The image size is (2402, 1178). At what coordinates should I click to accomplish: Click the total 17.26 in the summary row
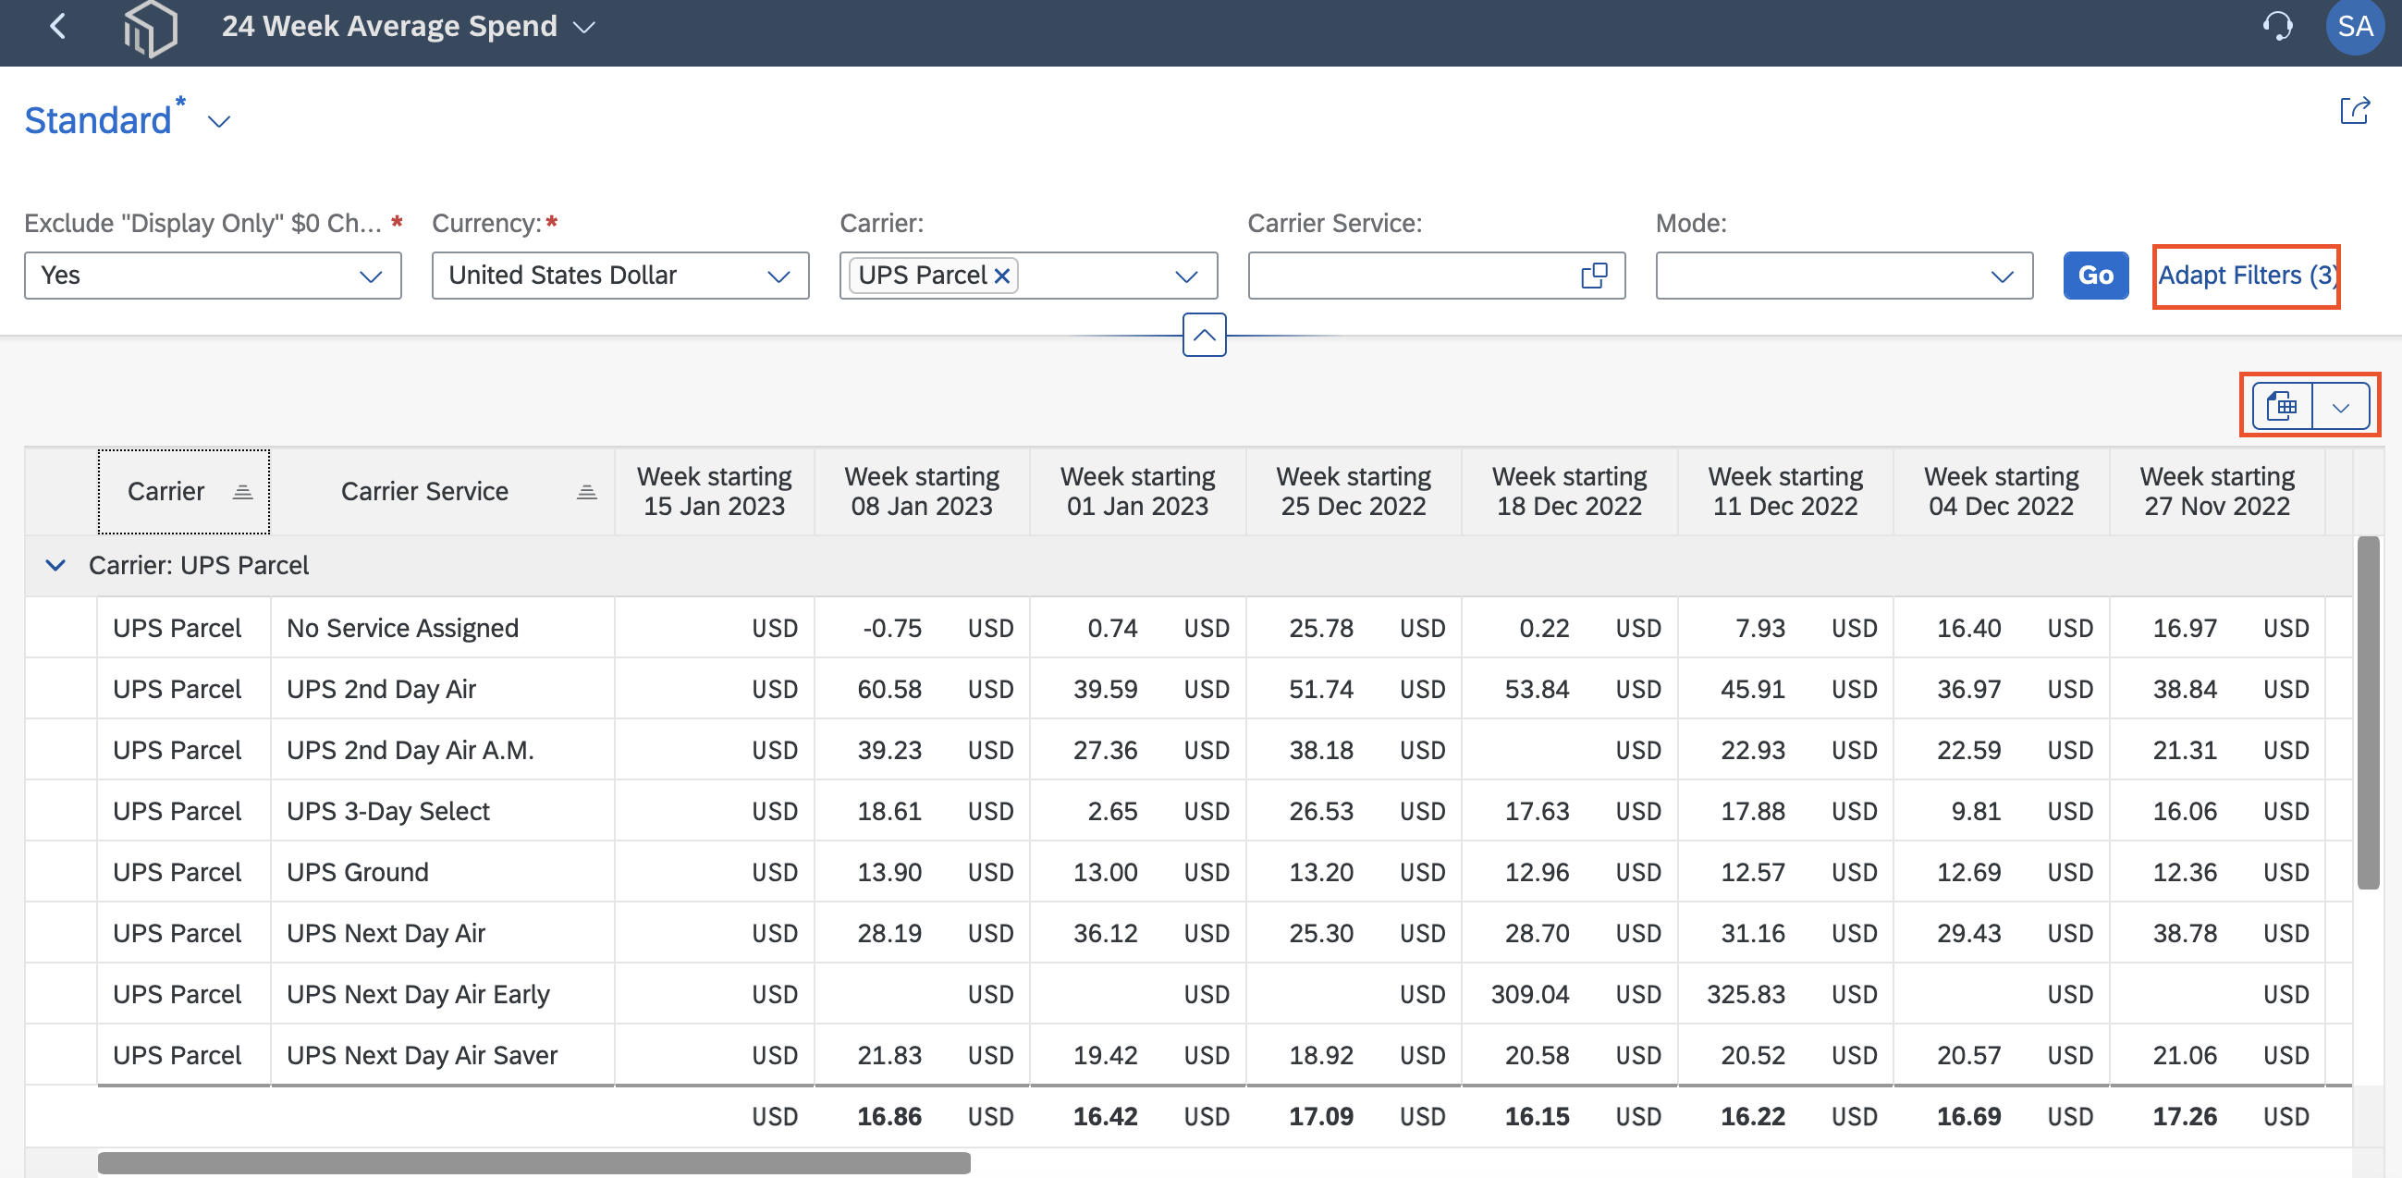point(2185,1116)
